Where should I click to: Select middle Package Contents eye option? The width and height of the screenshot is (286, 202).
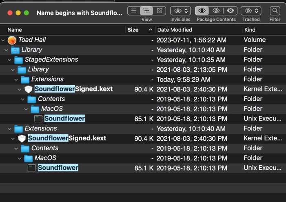[x=216, y=11]
